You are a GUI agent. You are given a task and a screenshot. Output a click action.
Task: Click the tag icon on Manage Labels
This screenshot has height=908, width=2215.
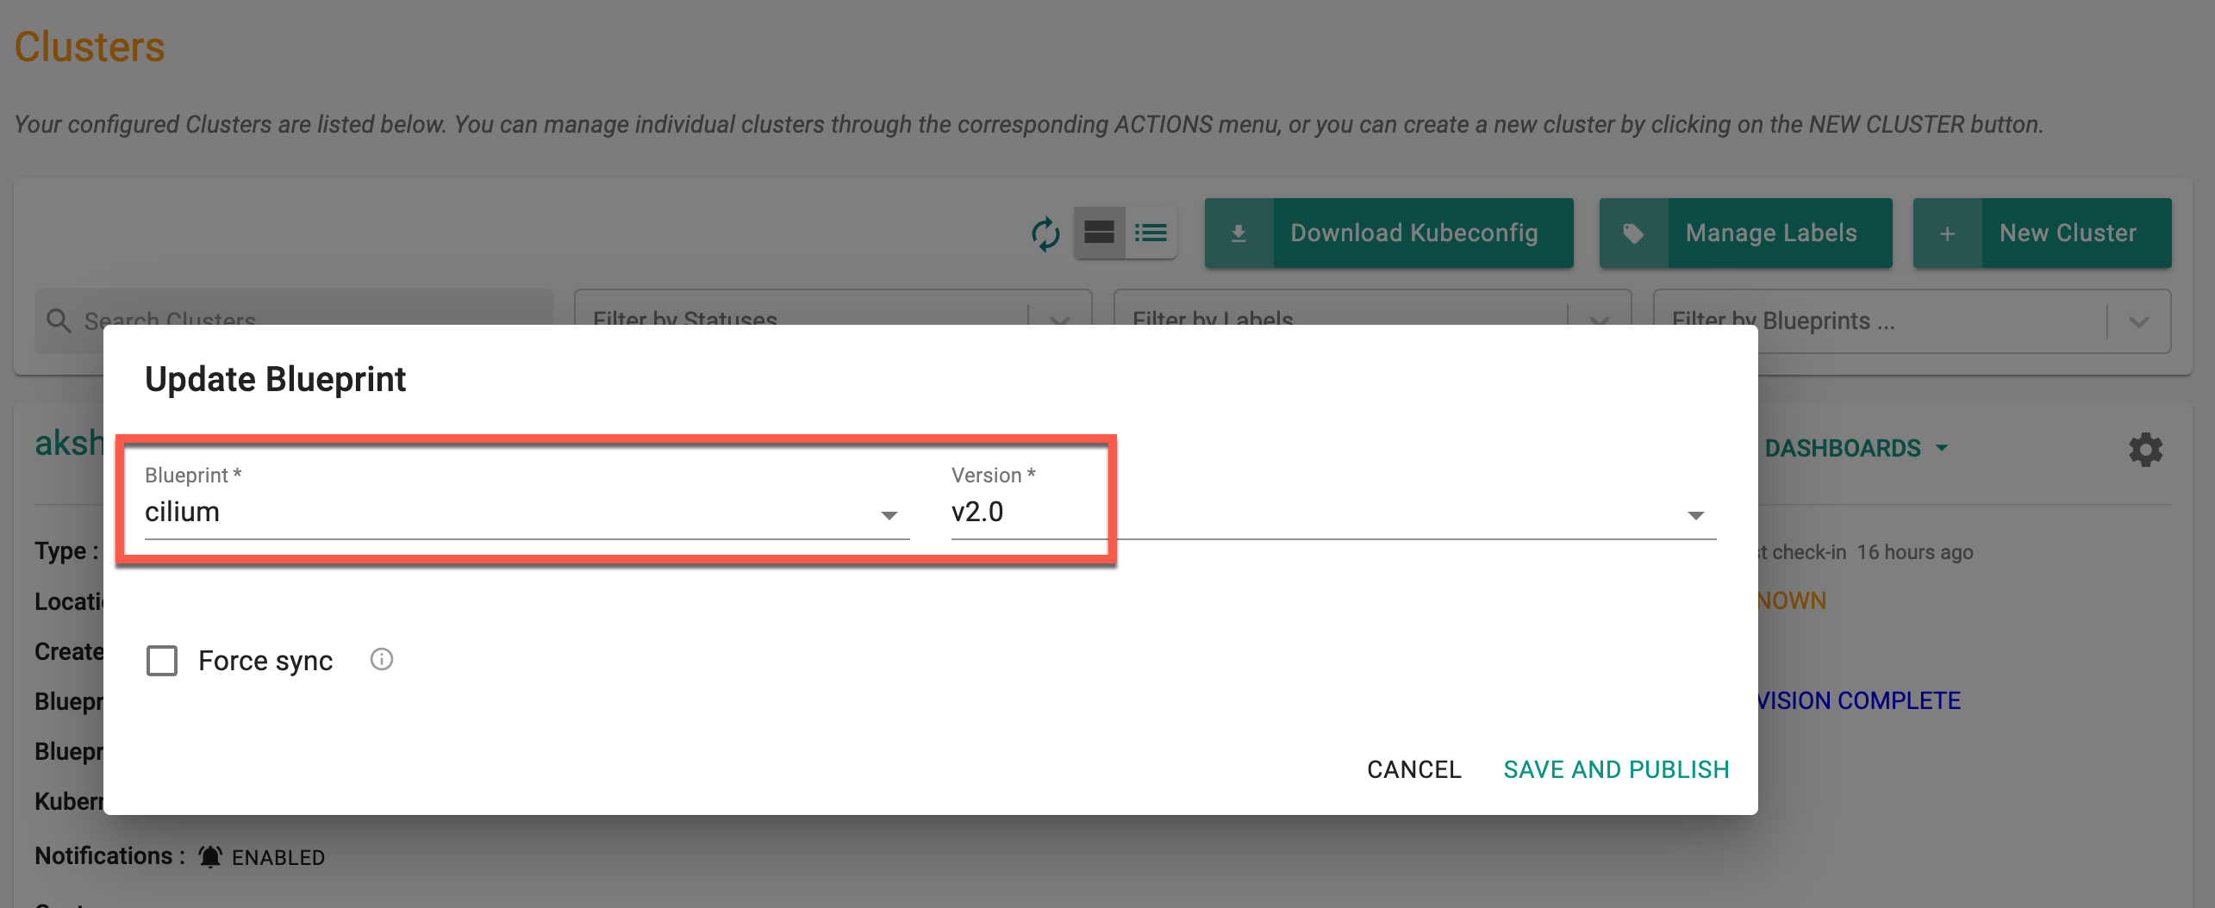click(1633, 233)
